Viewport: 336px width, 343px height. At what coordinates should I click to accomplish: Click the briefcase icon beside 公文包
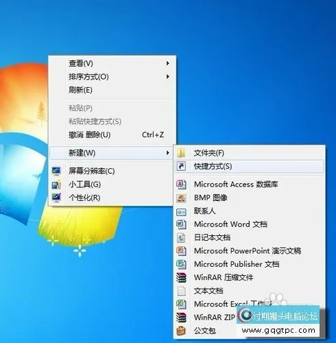coord(181,331)
